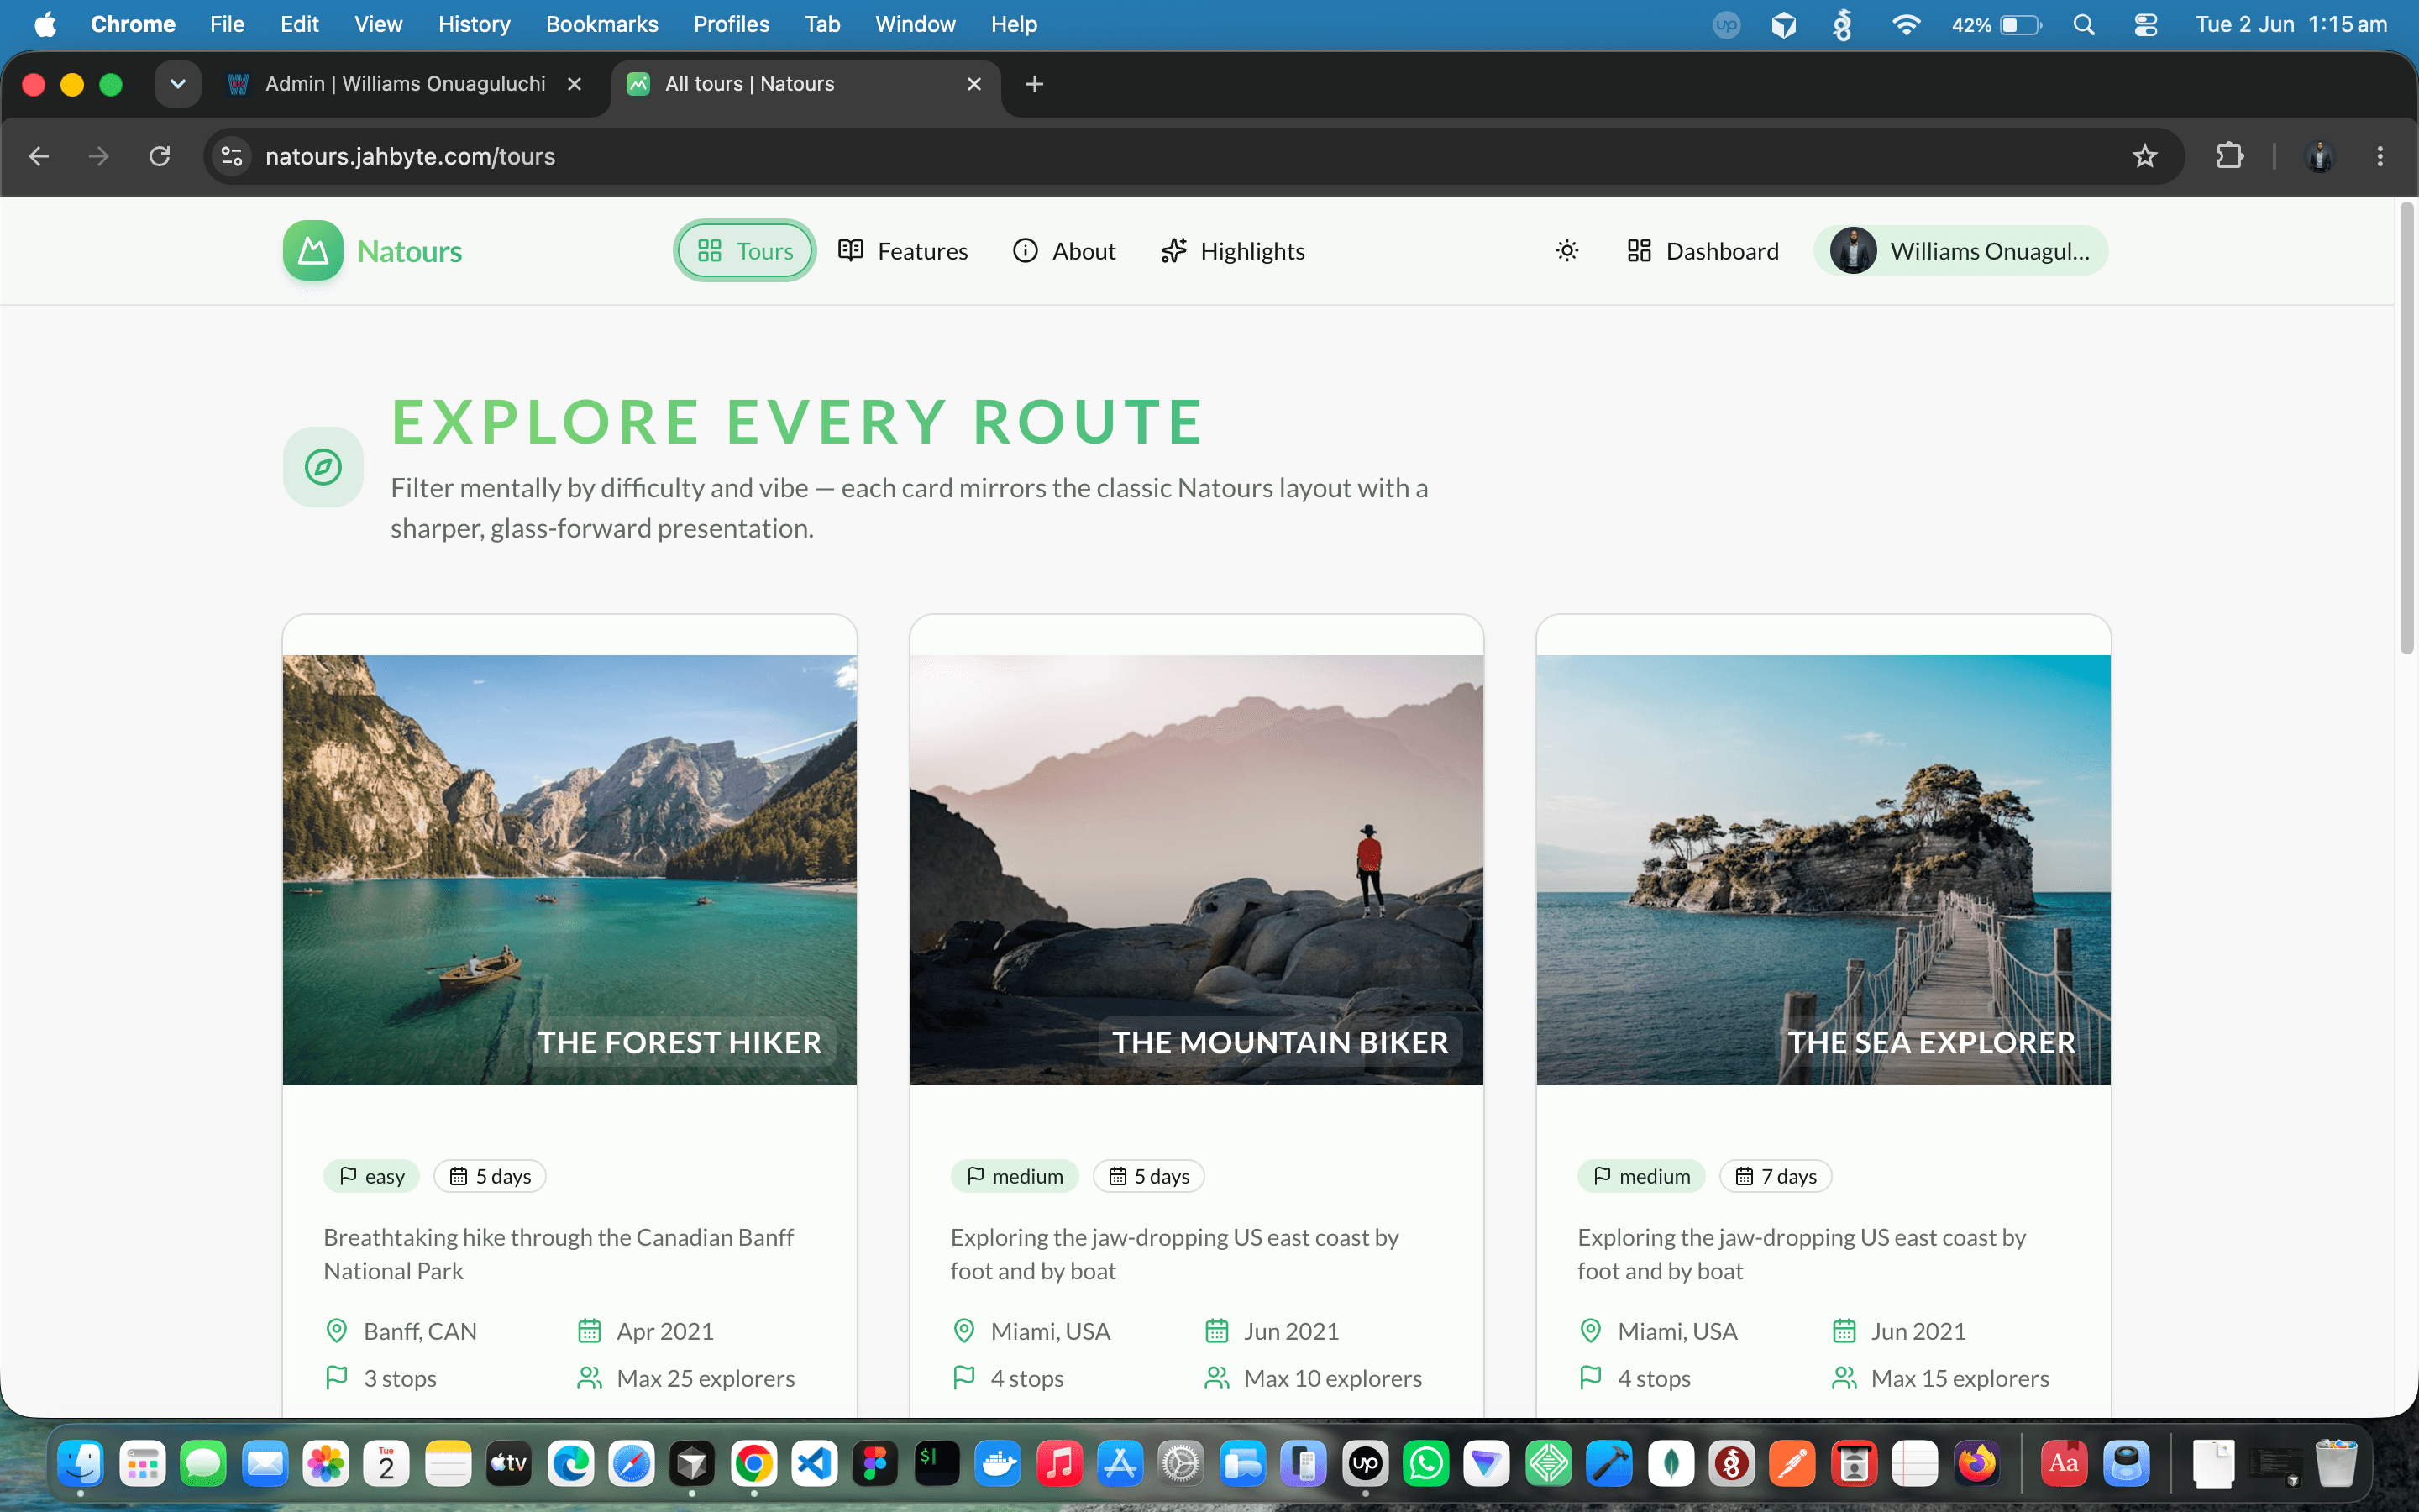Open Finder from the Dock
The height and width of the screenshot is (1512, 2419).
pyautogui.click(x=81, y=1464)
